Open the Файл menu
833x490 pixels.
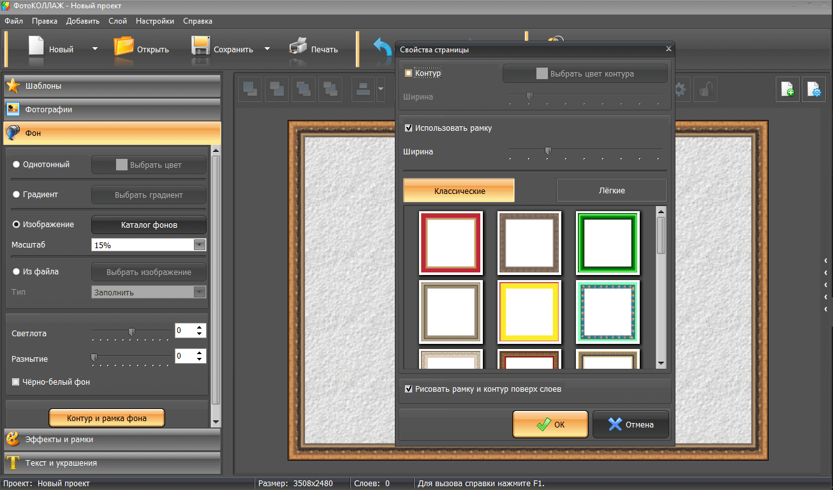pyautogui.click(x=13, y=21)
